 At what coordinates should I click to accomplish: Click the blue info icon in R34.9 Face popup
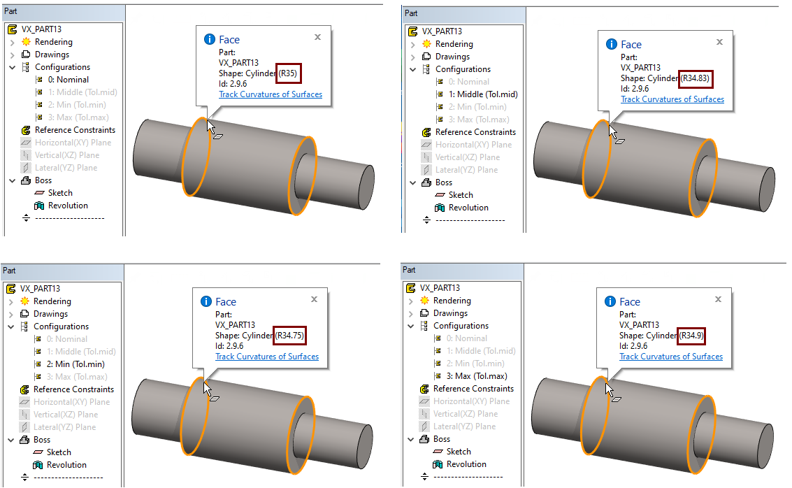click(x=610, y=301)
